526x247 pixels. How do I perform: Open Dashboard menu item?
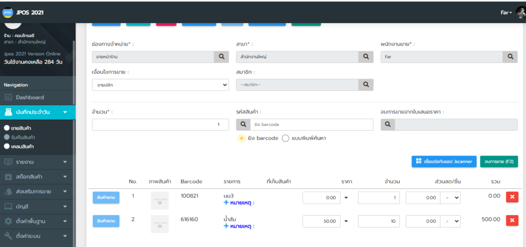pyautogui.click(x=36, y=98)
